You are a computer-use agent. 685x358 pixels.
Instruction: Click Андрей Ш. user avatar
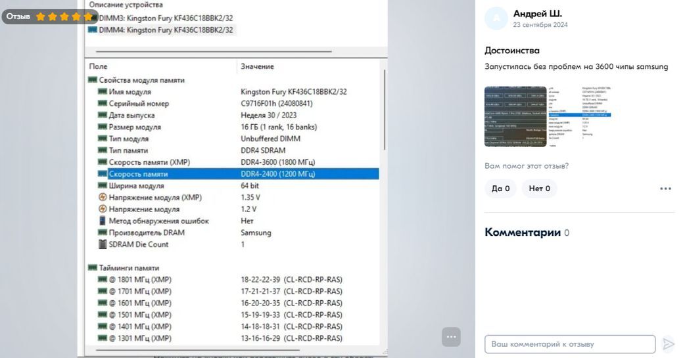[x=496, y=18]
